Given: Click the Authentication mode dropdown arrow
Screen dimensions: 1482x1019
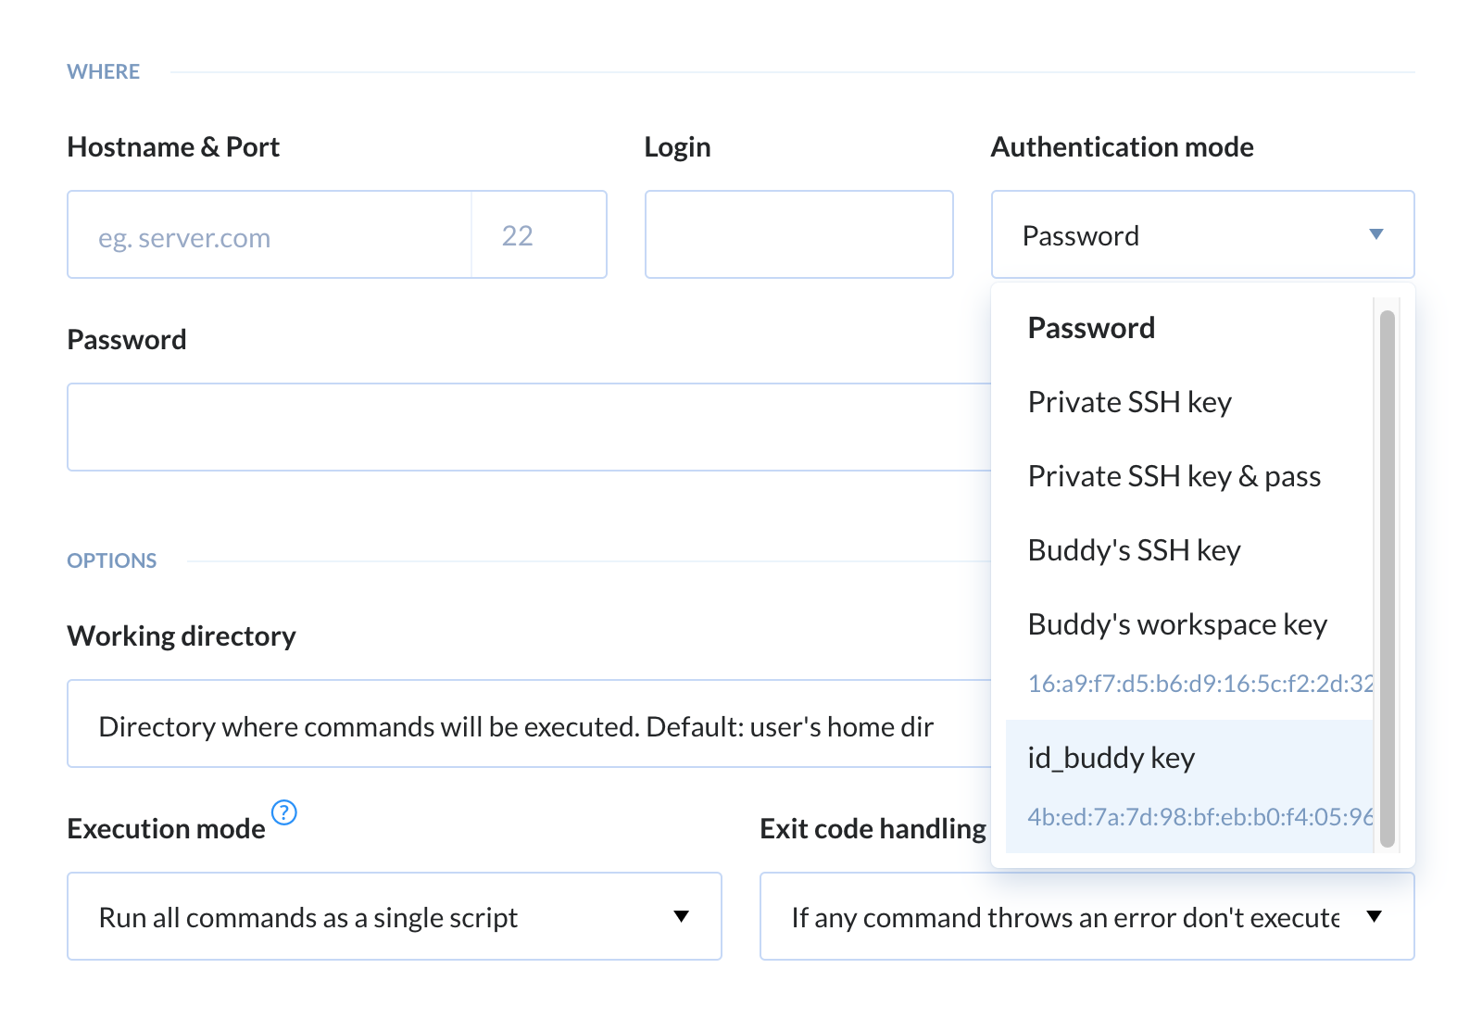Looking at the screenshot, I should (1376, 234).
